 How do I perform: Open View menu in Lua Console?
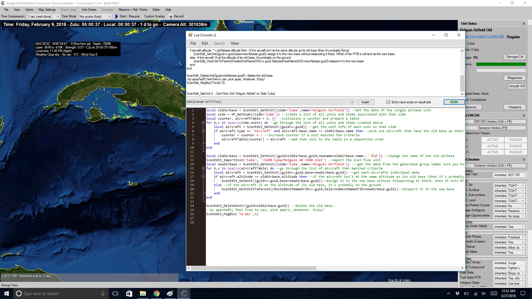(x=235, y=43)
